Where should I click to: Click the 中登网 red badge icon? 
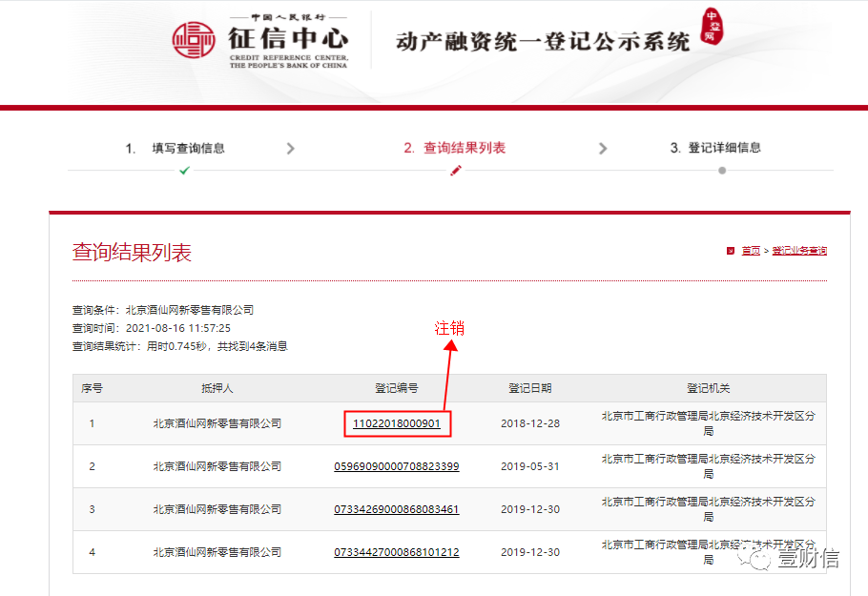click(712, 26)
